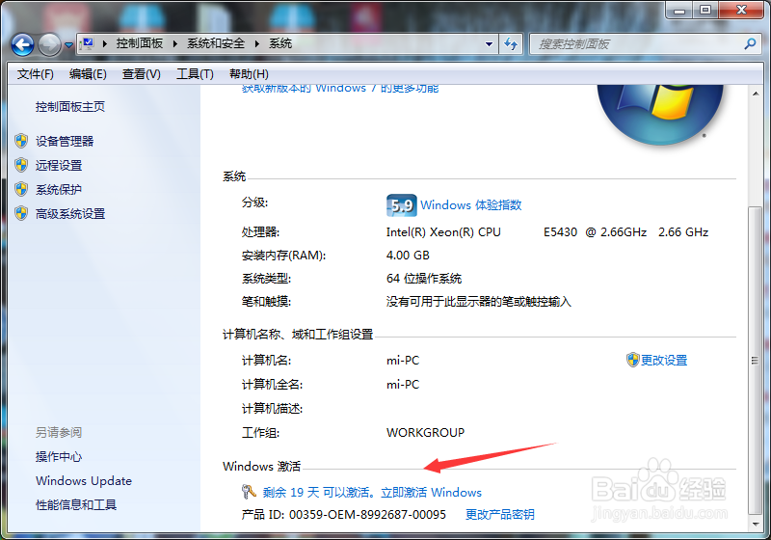
Task: Click the 5.9 experience index score badge
Action: coord(401,205)
